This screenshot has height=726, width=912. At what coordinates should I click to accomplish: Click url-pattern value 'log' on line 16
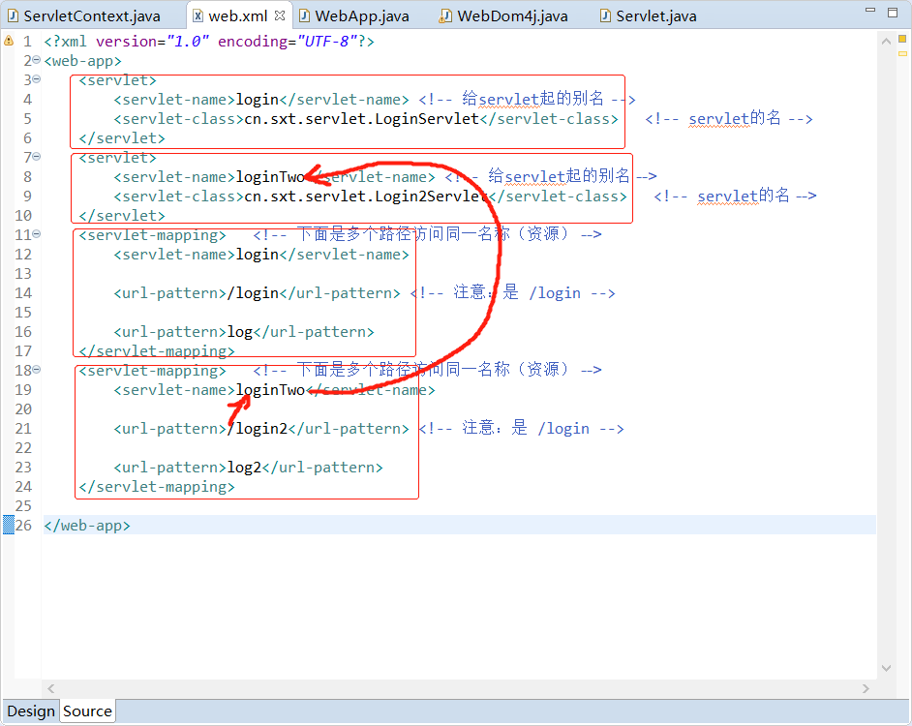[240, 332]
